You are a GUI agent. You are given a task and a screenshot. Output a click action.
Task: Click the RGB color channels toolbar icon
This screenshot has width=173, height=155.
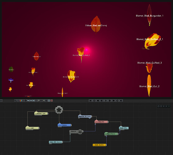coord(21,100)
